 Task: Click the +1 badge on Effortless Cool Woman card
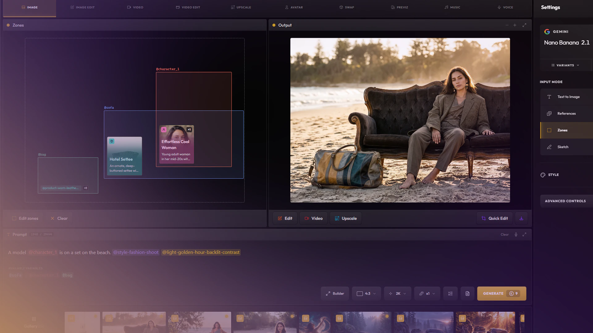coord(189,129)
